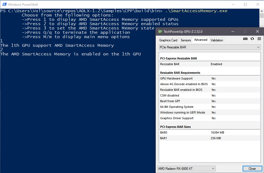This screenshot has height=173, width=264.
Task: Click the 'PCI-Express Resizable BAR' heading
Action: point(179,58)
